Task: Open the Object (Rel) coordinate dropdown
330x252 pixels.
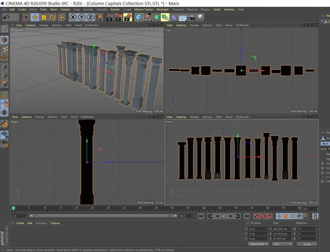Action: point(258,244)
